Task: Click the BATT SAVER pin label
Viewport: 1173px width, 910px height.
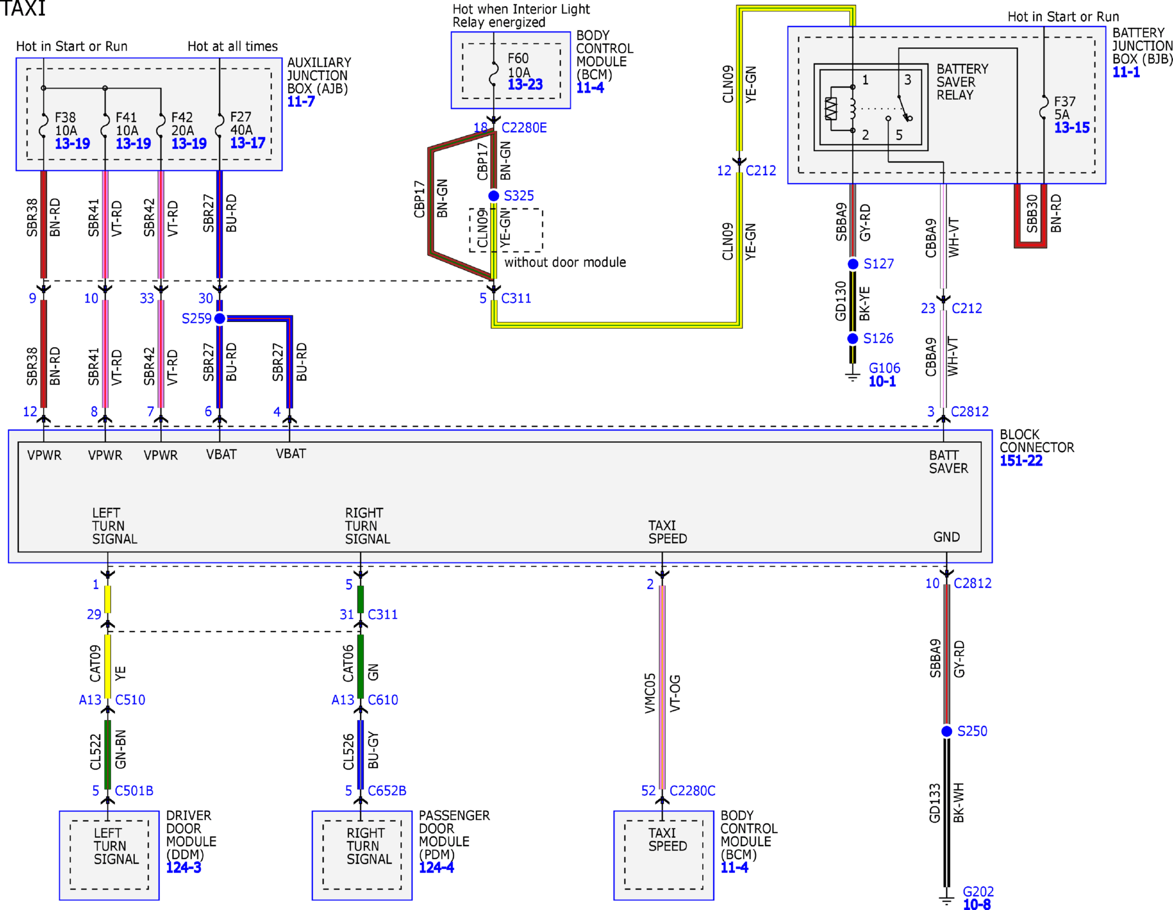Action: 948,462
